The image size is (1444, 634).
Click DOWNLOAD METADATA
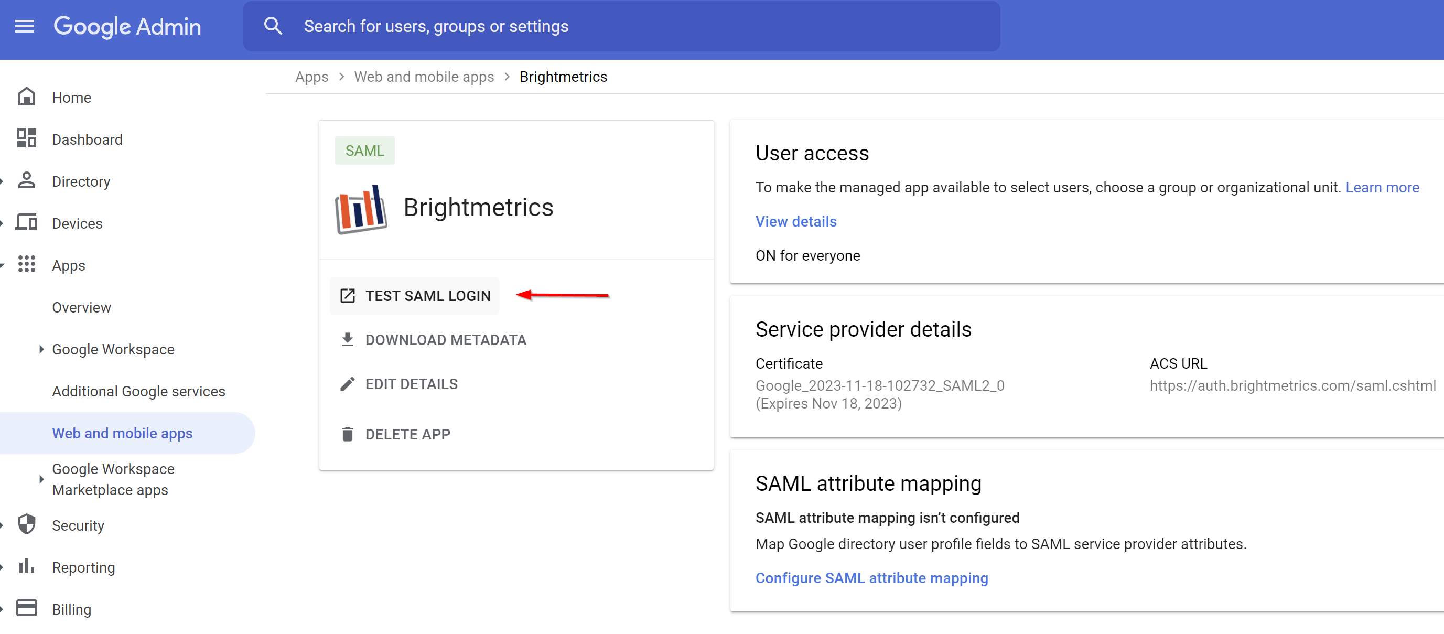coord(433,340)
